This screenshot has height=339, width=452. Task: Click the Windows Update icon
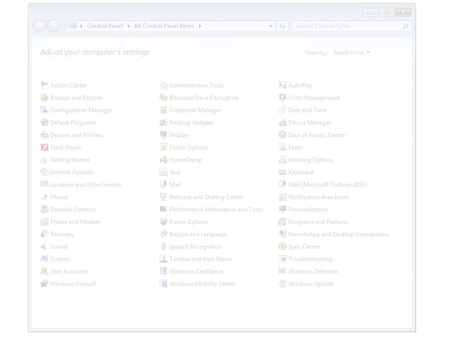pyautogui.click(x=282, y=284)
